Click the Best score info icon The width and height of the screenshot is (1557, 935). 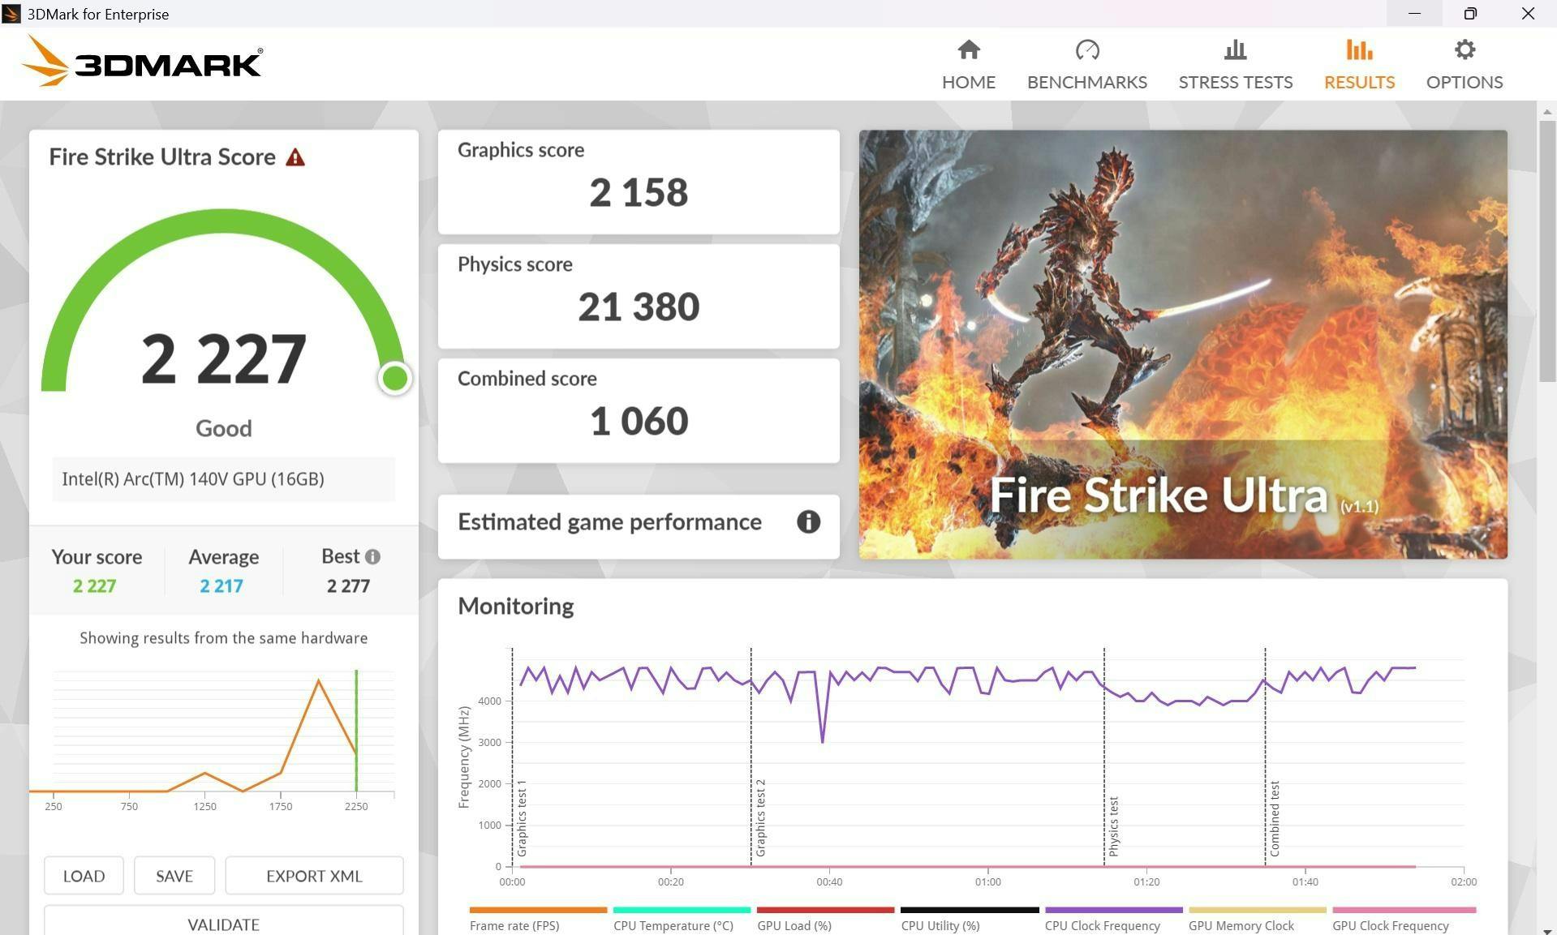pos(372,557)
